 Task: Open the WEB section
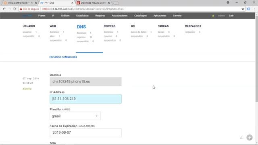53,26
